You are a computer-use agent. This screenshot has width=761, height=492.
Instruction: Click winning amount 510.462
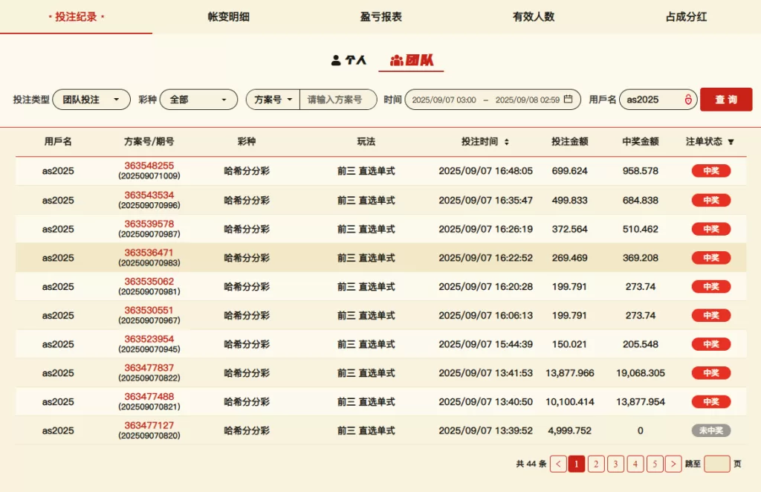pyautogui.click(x=641, y=229)
